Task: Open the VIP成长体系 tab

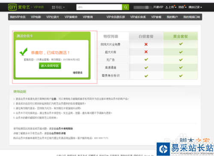Action: [x=138, y=17]
